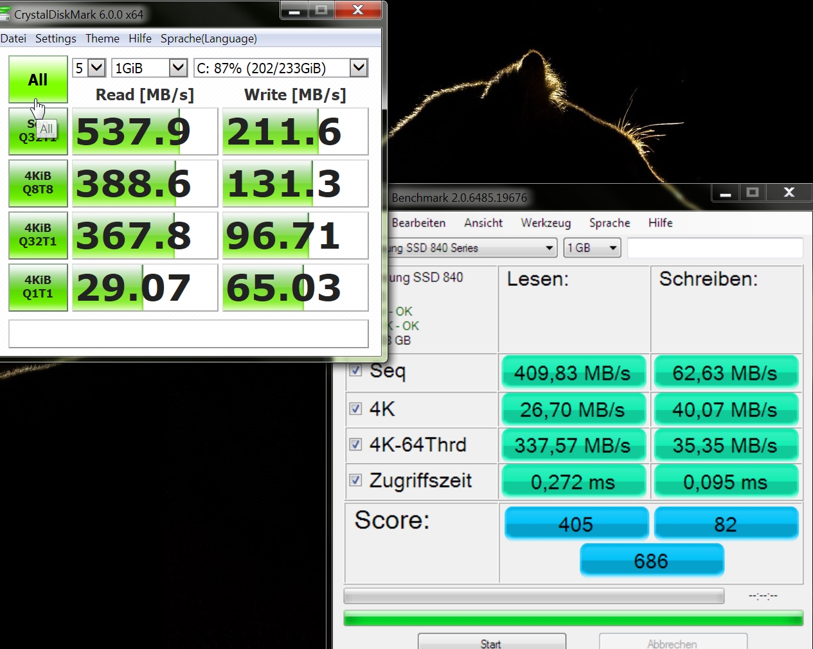
Task: Open the Sprache menu in AS SSD Benchmark
Action: pyautogui.click(x=609, y=223)
